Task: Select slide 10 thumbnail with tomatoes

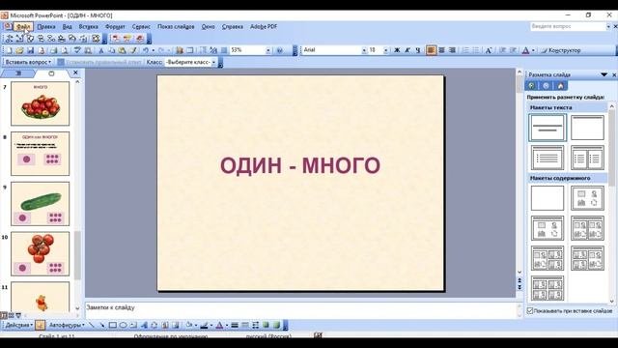Action: click(x=40, y=253)
